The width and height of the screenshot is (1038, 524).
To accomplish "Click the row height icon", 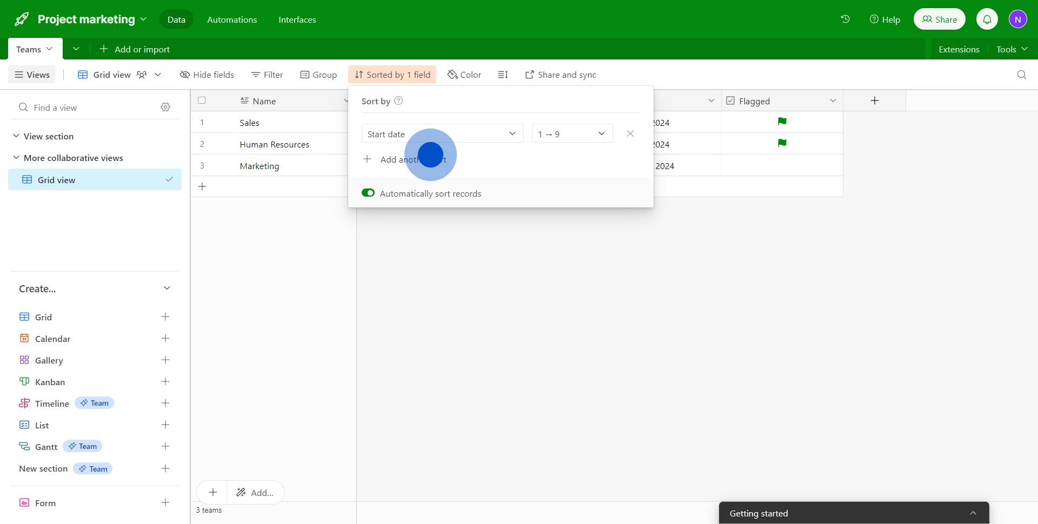I will [x=503, y=75].
